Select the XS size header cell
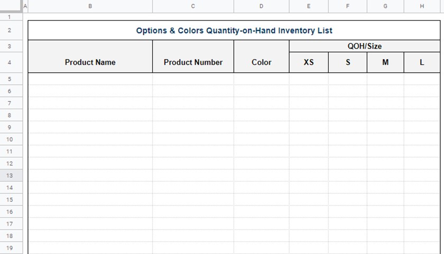 coord(309,62)
